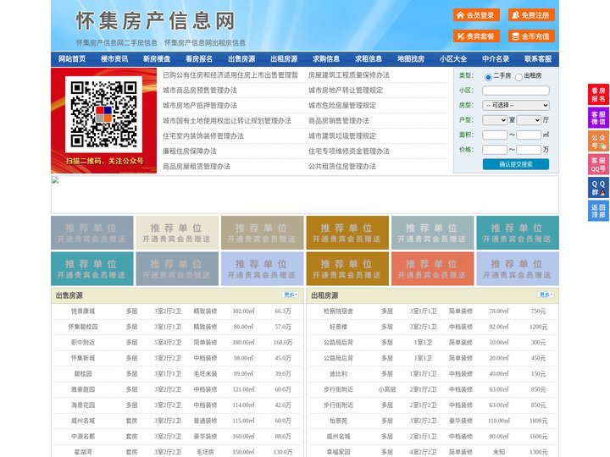This screenshot has height=457, width=610.
Task: Click the 会员登录 member login button
Action: click(x=476, y=15)
